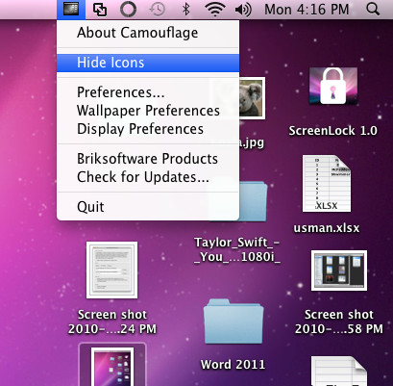Click the highlighted desktop screenshot thumbnail

(112, 366)
